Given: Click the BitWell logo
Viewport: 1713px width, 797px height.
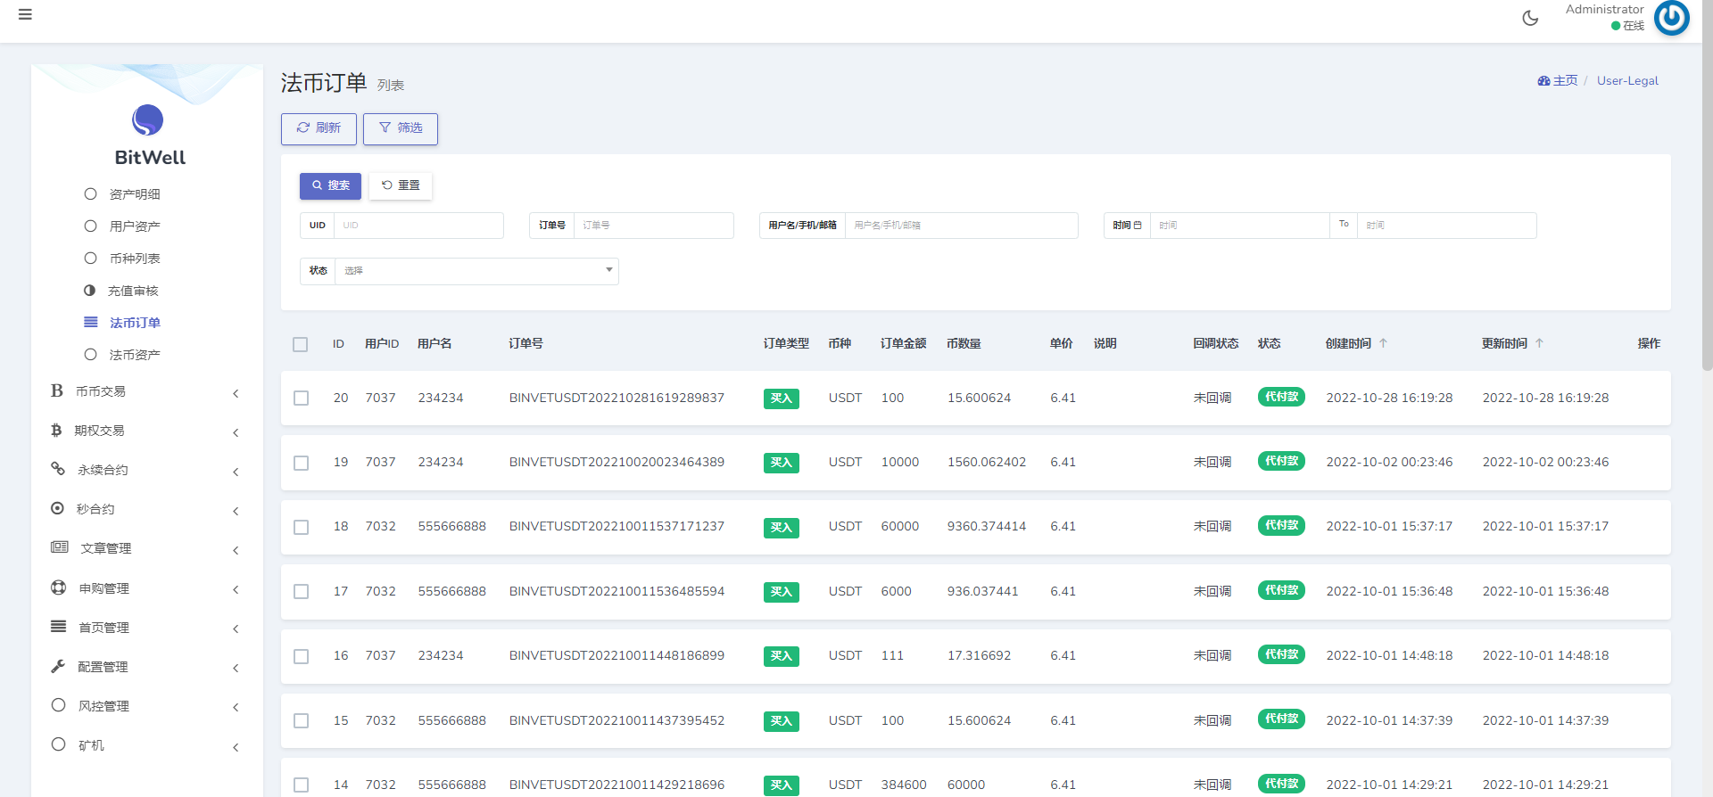Looking at the screenshot, I should pyautogui.click(x=148, y=120).
